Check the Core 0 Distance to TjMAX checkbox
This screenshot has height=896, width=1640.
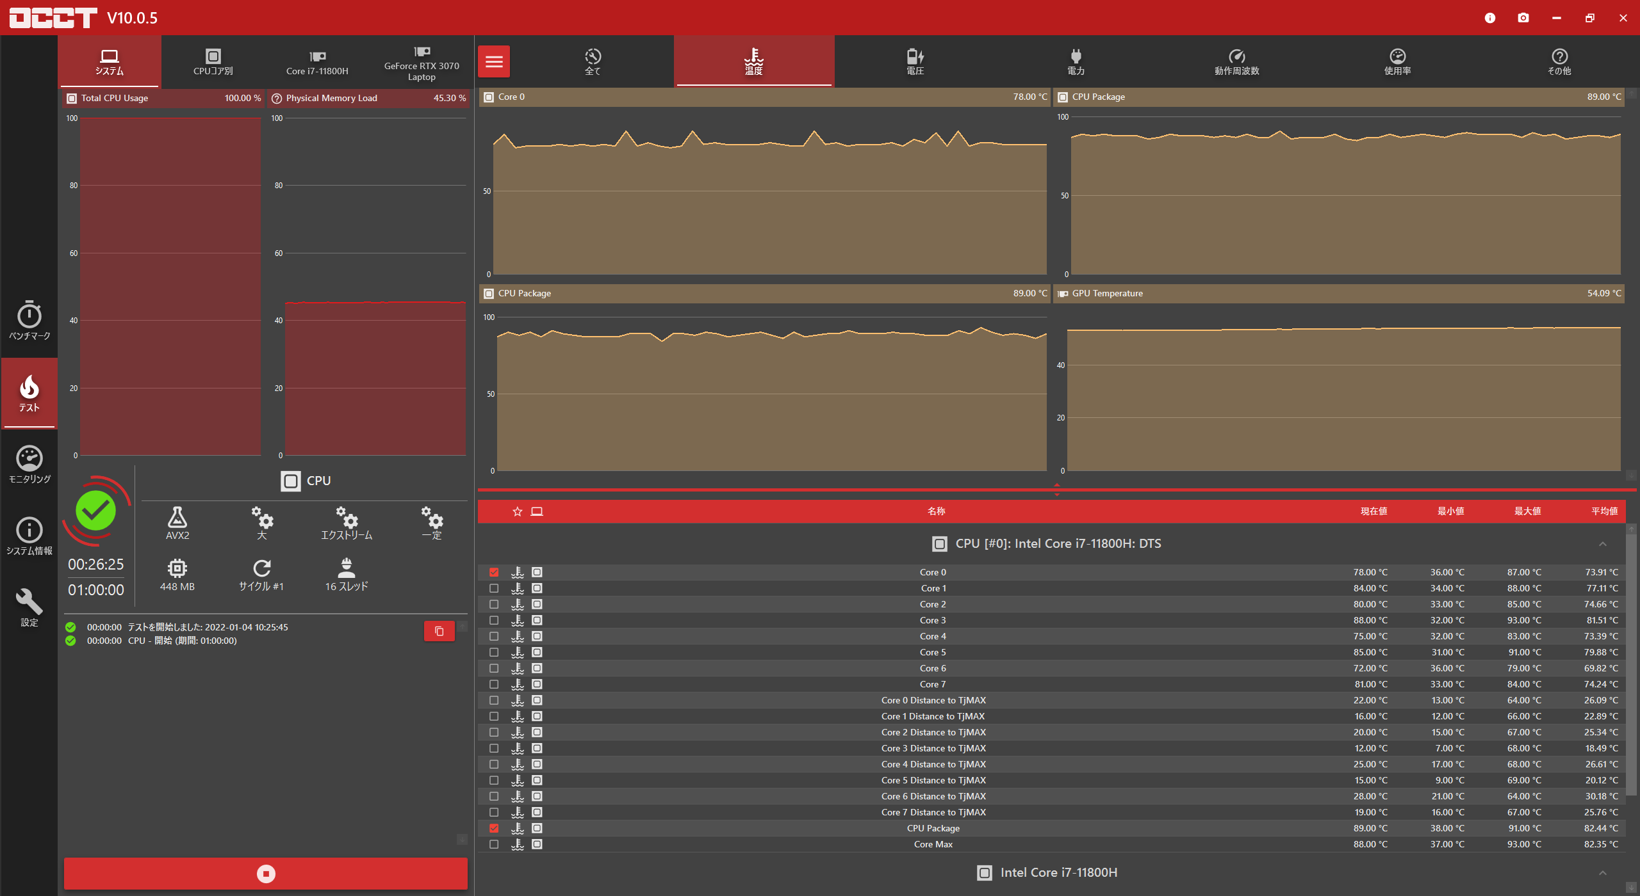click(x=494, y=700)
